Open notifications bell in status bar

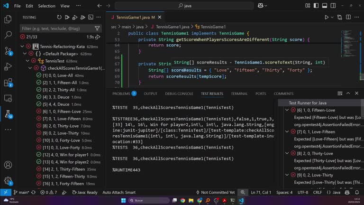357,193
